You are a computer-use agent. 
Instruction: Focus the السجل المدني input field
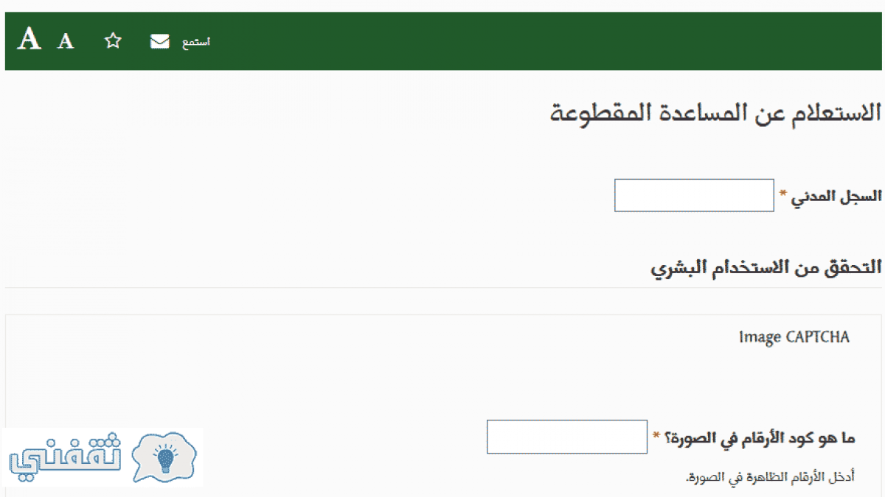pos(694,195)
